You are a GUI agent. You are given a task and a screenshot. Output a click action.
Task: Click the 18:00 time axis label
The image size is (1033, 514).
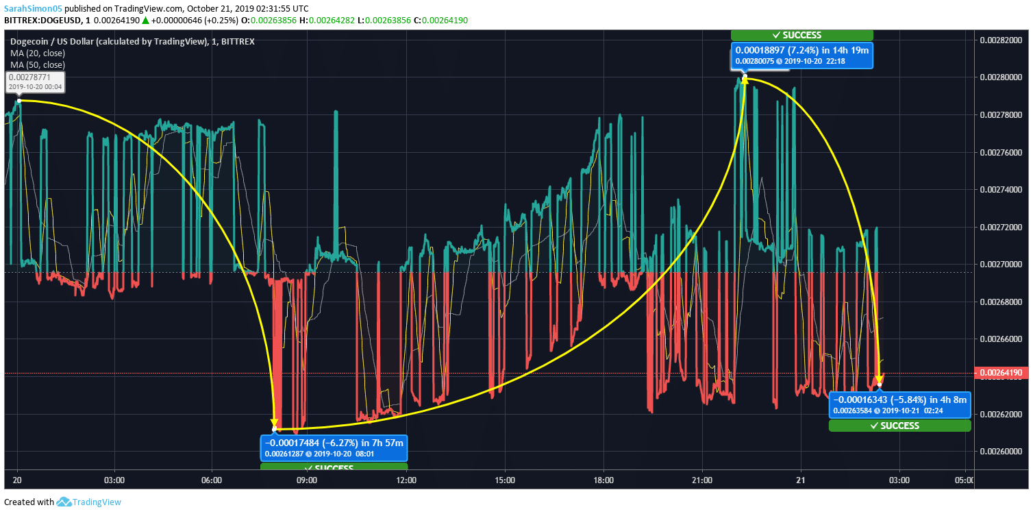click(x=603, y=480)
